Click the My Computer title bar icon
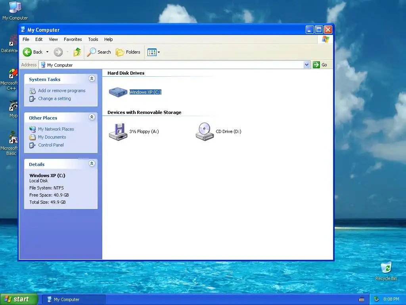Screen dimensions: 406x305 pyautogui.click(x=23, y=29)
